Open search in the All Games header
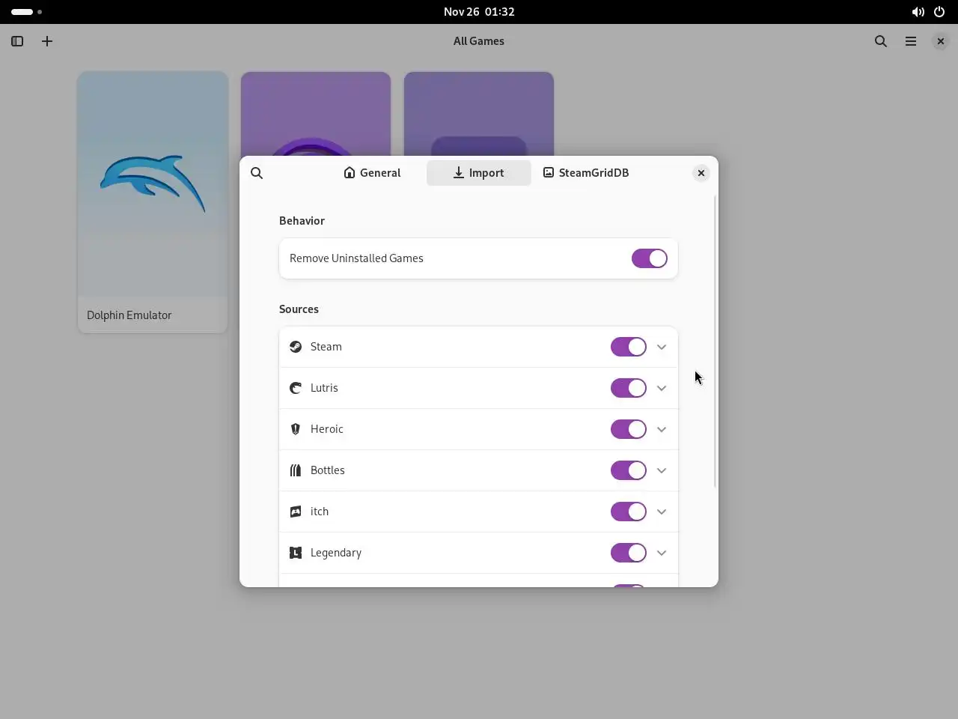 [881, 41]
